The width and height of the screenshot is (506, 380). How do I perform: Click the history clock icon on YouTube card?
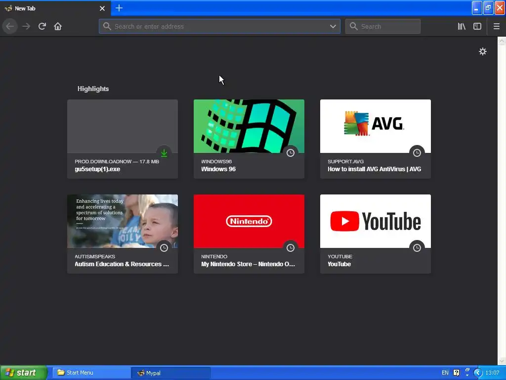pos(417,248)
